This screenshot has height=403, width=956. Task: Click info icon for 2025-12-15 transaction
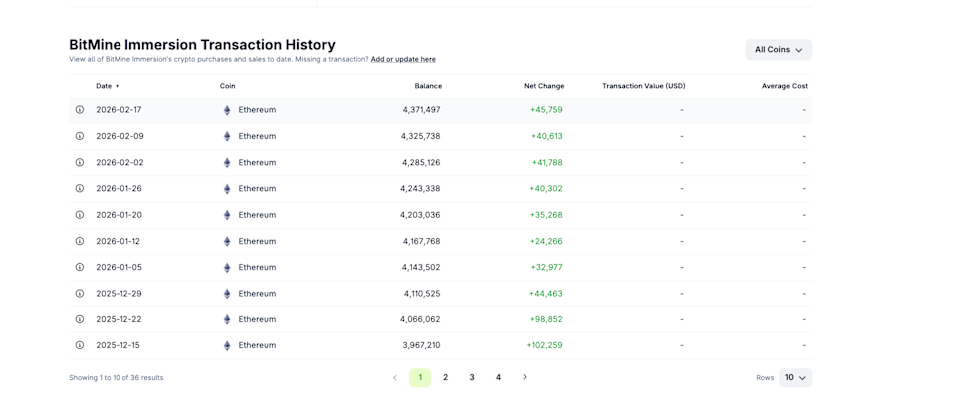tap(80, 346)
